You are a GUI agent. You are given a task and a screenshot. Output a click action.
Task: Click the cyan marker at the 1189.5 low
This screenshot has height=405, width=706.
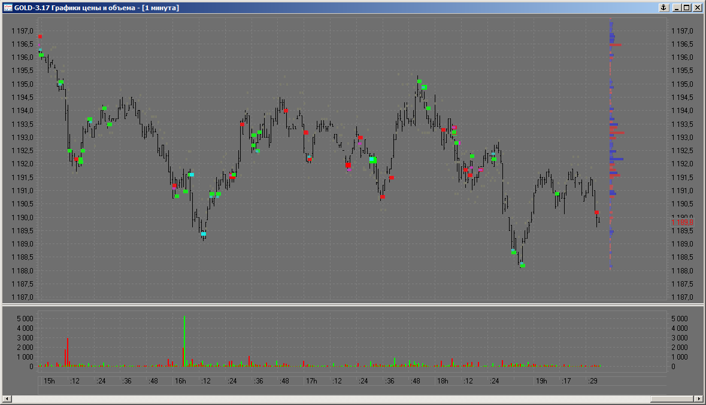pos(204,234)
